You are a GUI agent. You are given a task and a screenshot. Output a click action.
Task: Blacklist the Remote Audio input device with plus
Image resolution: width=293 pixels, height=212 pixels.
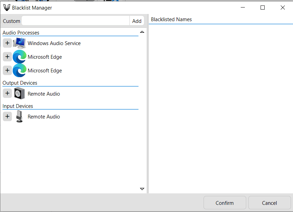pyautogui.click(x=7, y=116)
